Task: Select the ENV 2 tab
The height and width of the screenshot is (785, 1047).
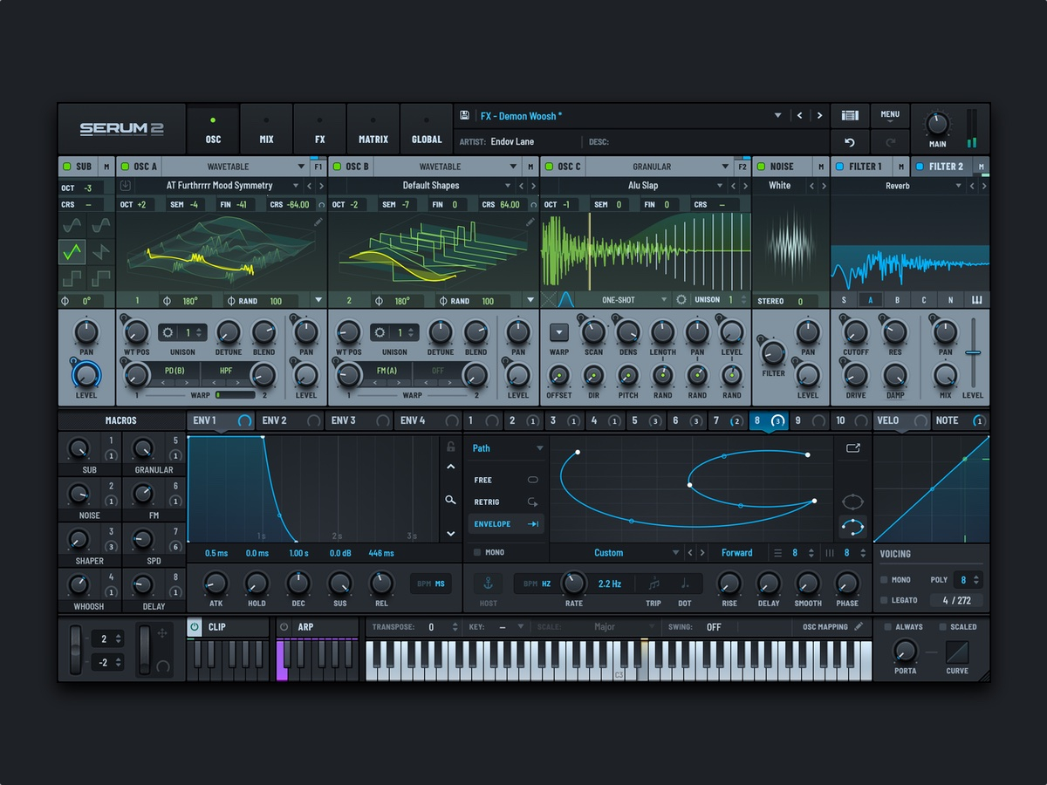Action: [x=290, y=420]
